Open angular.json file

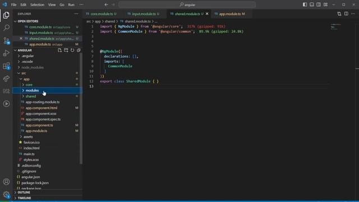click(x=30, y=177)
